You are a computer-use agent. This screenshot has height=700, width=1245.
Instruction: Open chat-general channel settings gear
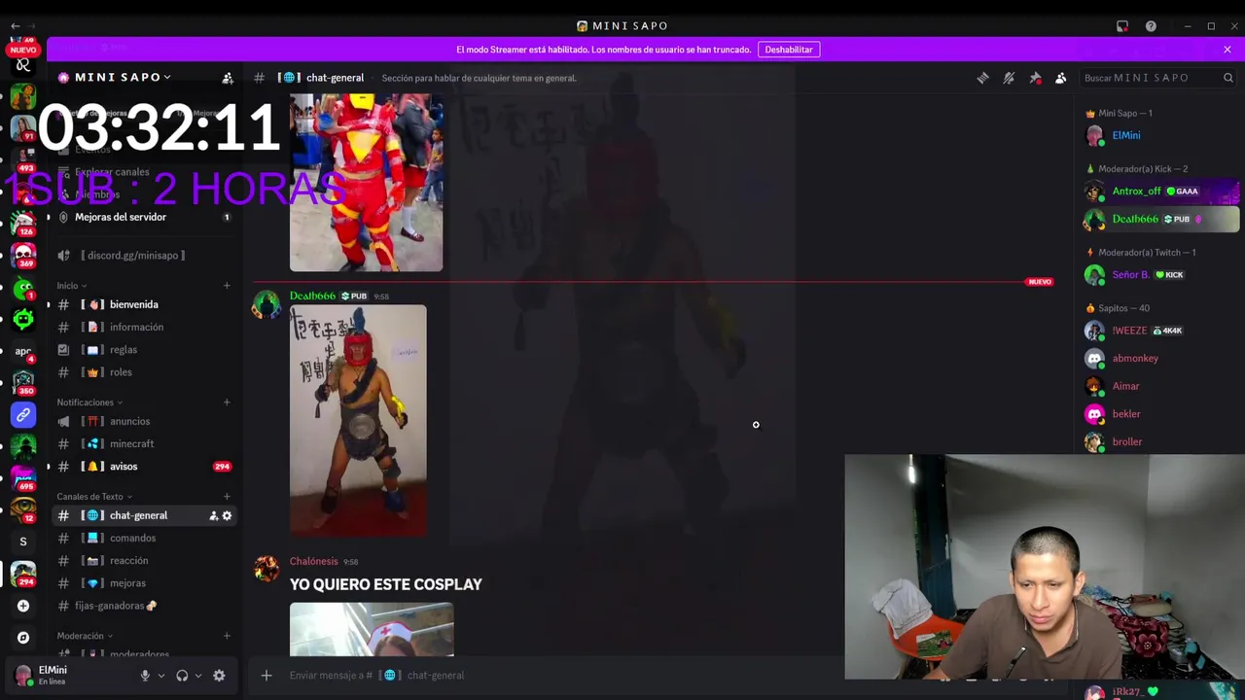(228, 516)
